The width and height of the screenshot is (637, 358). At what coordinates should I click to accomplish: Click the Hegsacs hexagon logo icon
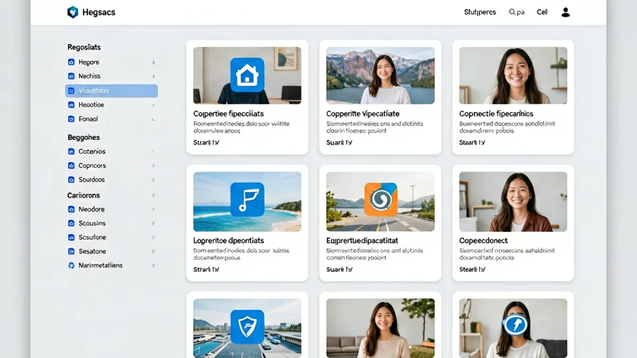(73, 12)
